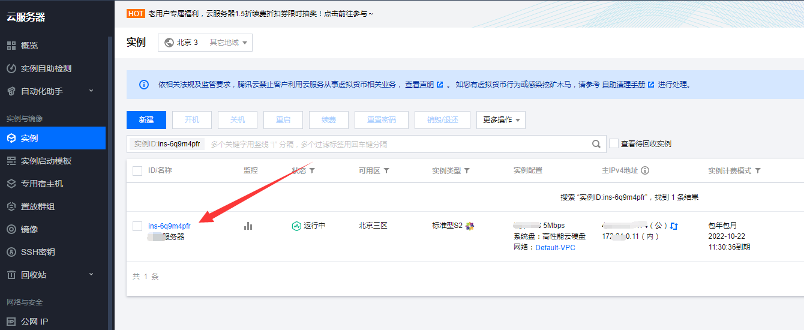Click the search magnifier icon
Screen dimensions: 804x330
[596, 144]
